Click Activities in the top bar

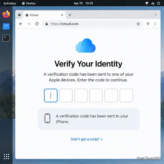[x=9, y=3]
